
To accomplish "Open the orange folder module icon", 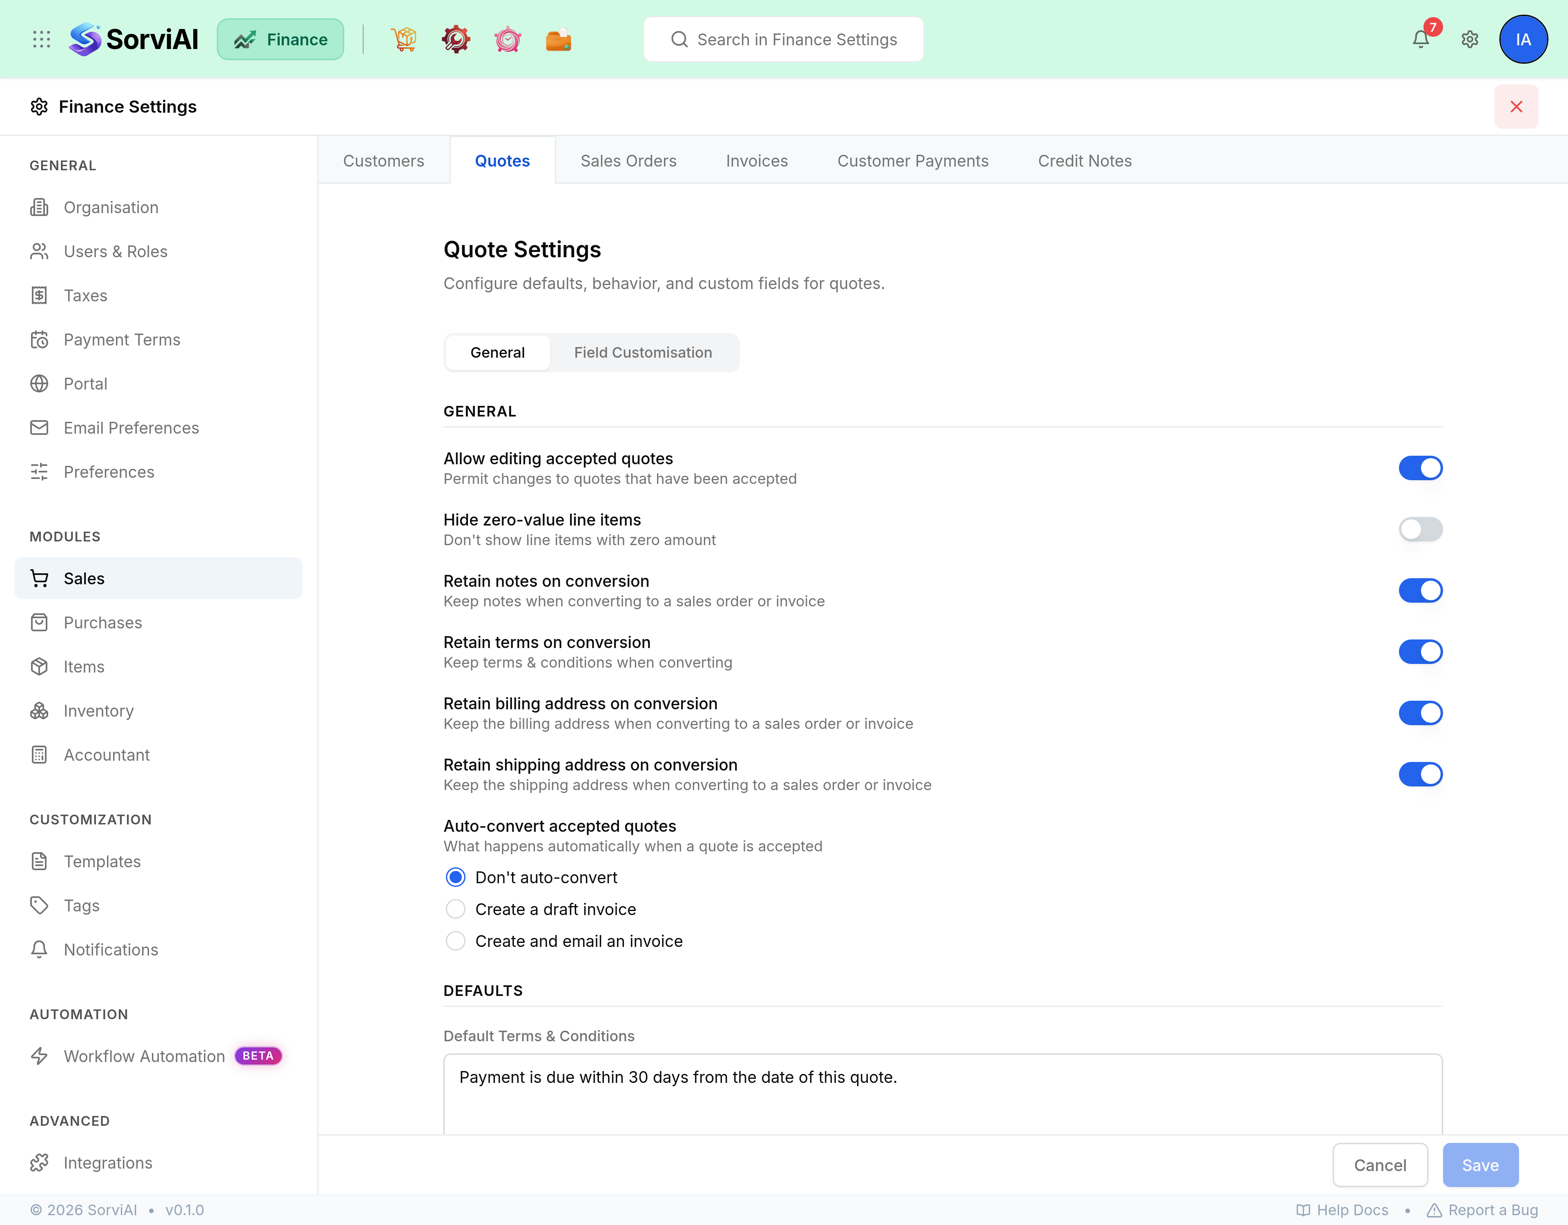I will click(559, 40).
